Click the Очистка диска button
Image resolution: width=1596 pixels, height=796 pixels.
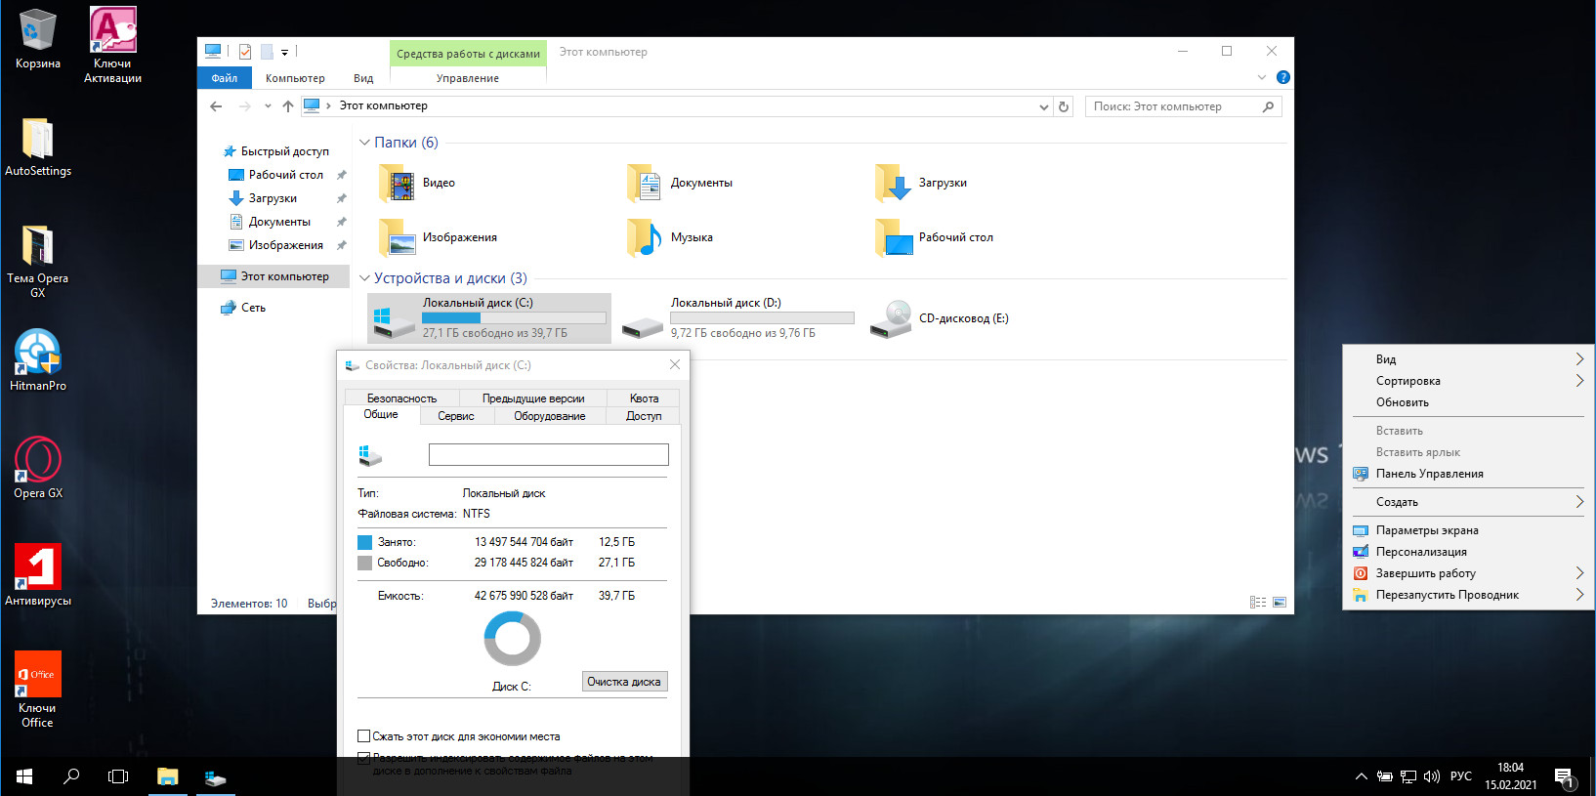tap(624, 682)
